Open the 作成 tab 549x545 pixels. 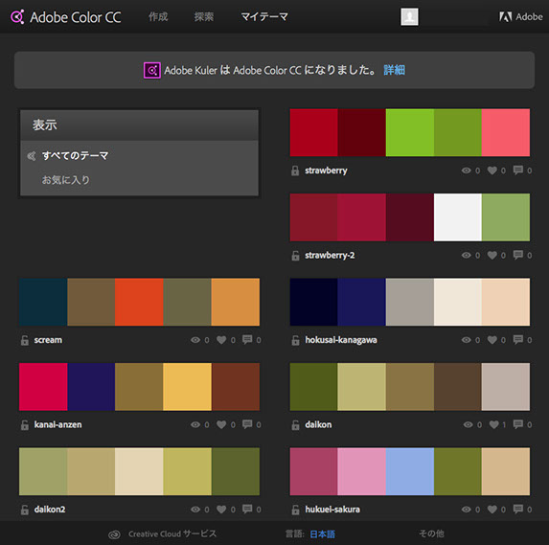[158, 17]
